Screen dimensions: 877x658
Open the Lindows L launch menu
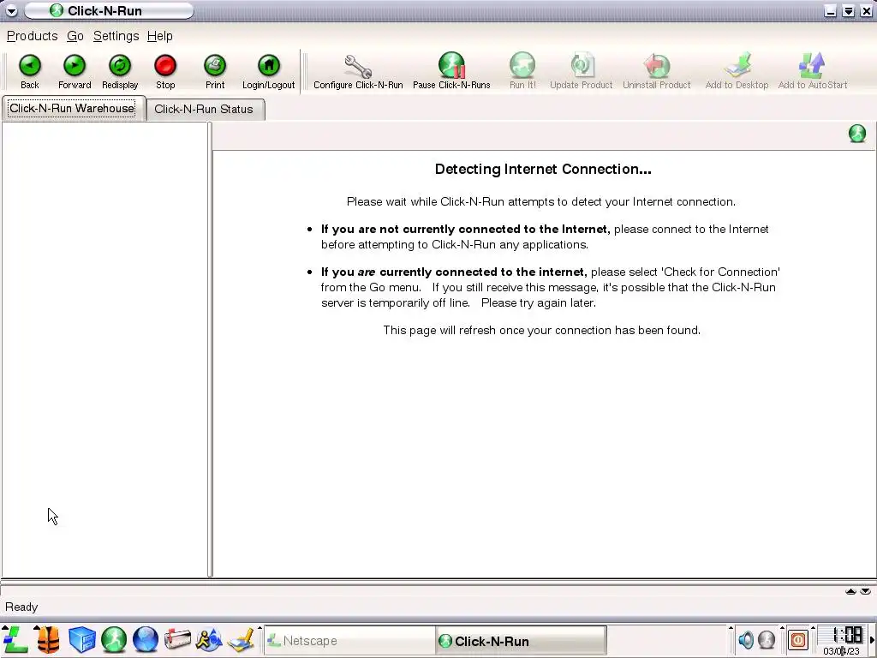point(15,640)
